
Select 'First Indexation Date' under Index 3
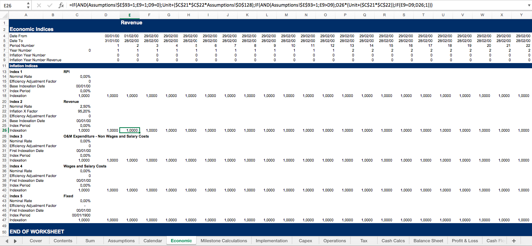pos(27,150)
